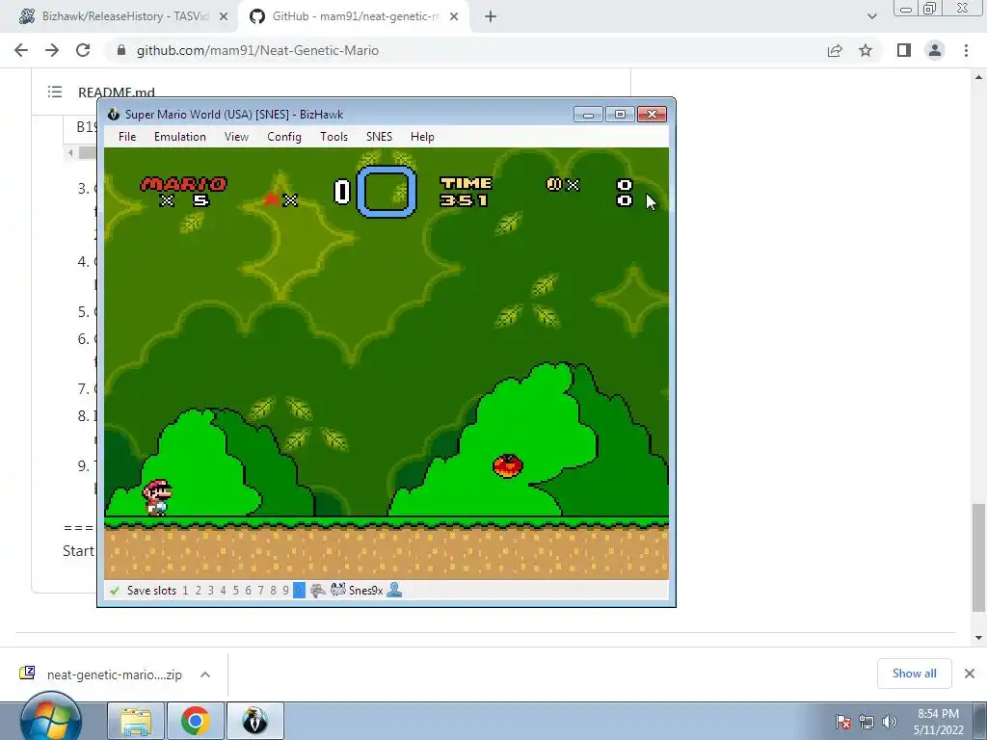Select save slot 9

[285, 591]
